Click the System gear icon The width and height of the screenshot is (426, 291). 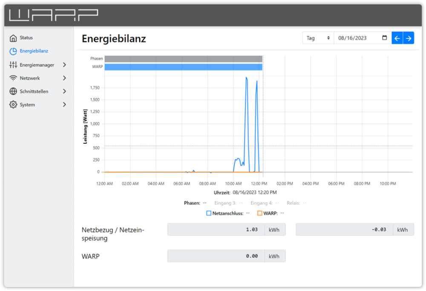(x=13, y=105)
